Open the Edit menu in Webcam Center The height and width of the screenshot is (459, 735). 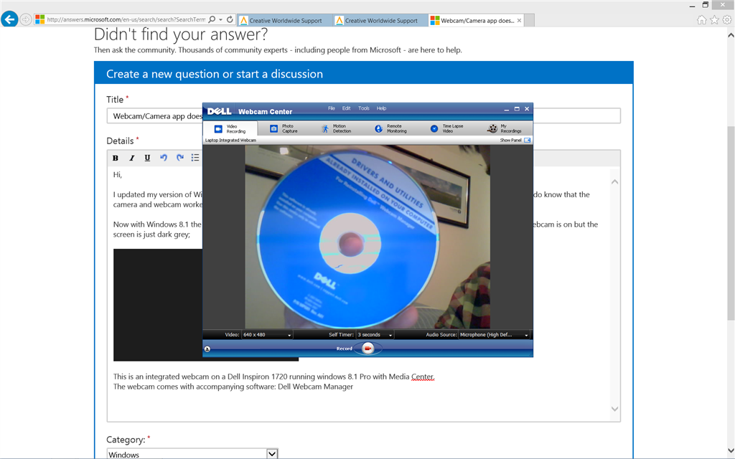click(x=347, y=108)
